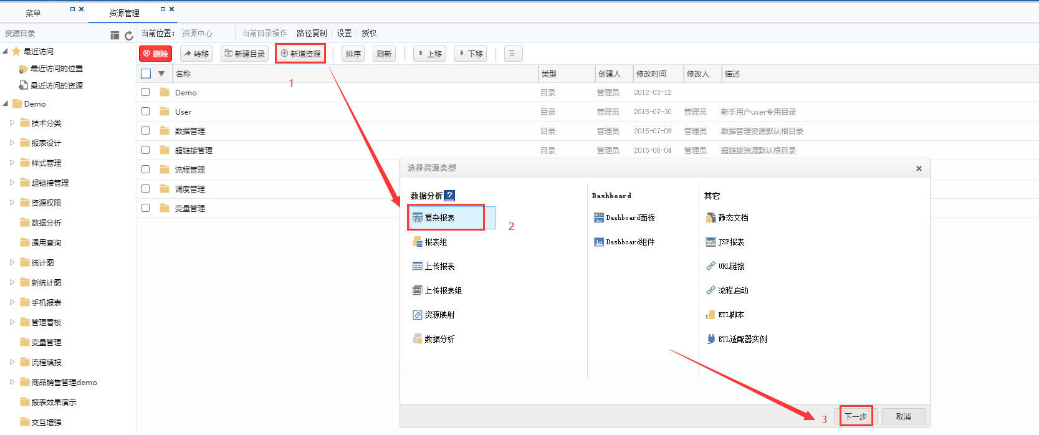Click the three-line menu toolbar icon
Image resolution: width=1039 pixels, height=435 pixels.
tap(512, 54)
